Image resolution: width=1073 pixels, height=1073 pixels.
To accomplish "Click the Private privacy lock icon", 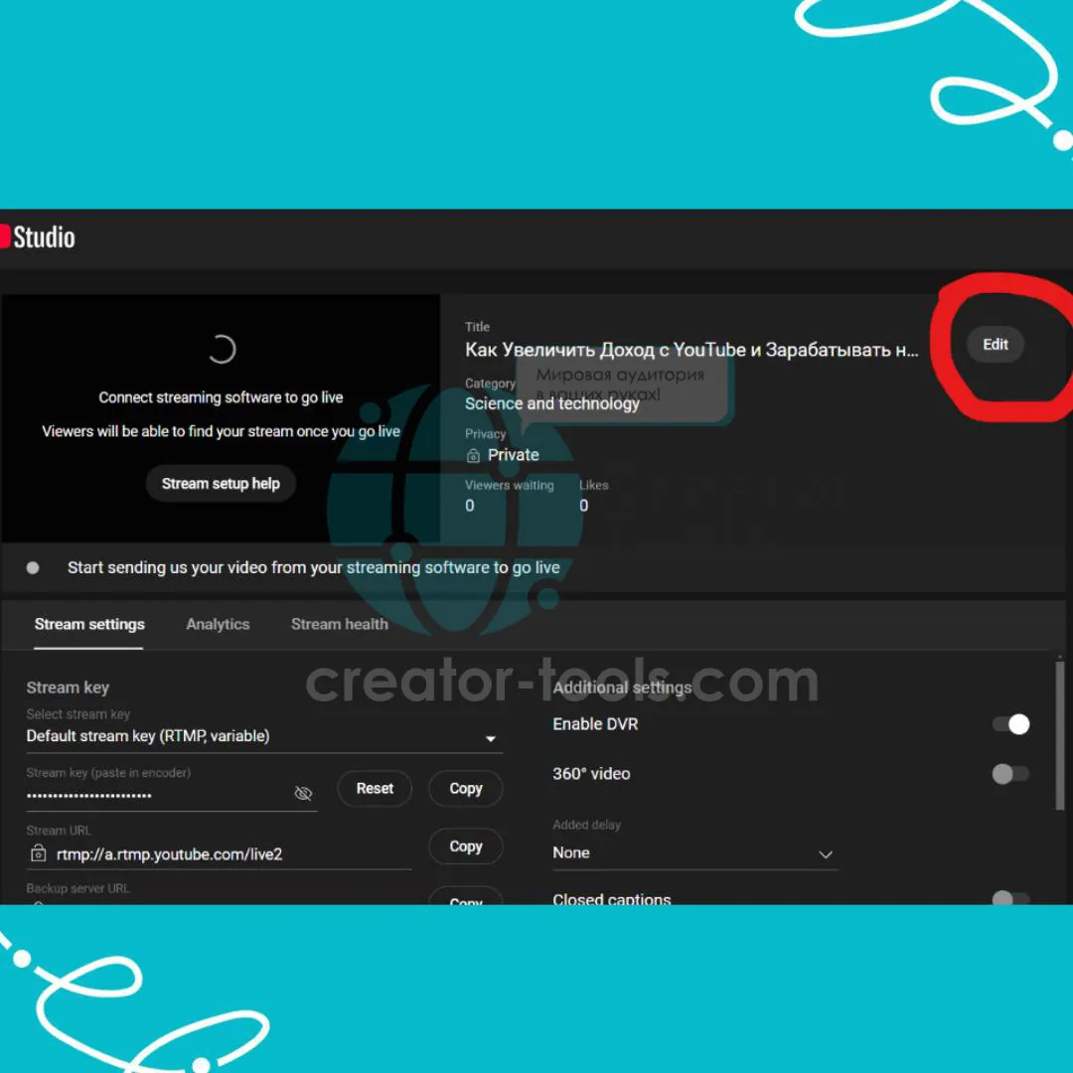I will (x=473, y=456).
